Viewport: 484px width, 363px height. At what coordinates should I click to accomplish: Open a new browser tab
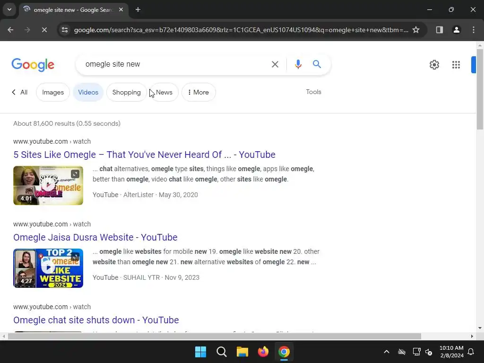pos(138,9)
